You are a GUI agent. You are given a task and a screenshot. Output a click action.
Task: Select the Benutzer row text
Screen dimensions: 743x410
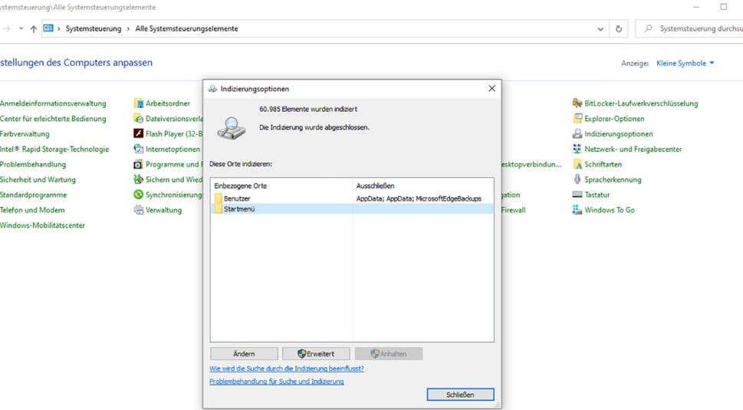[x=237, y=198]
